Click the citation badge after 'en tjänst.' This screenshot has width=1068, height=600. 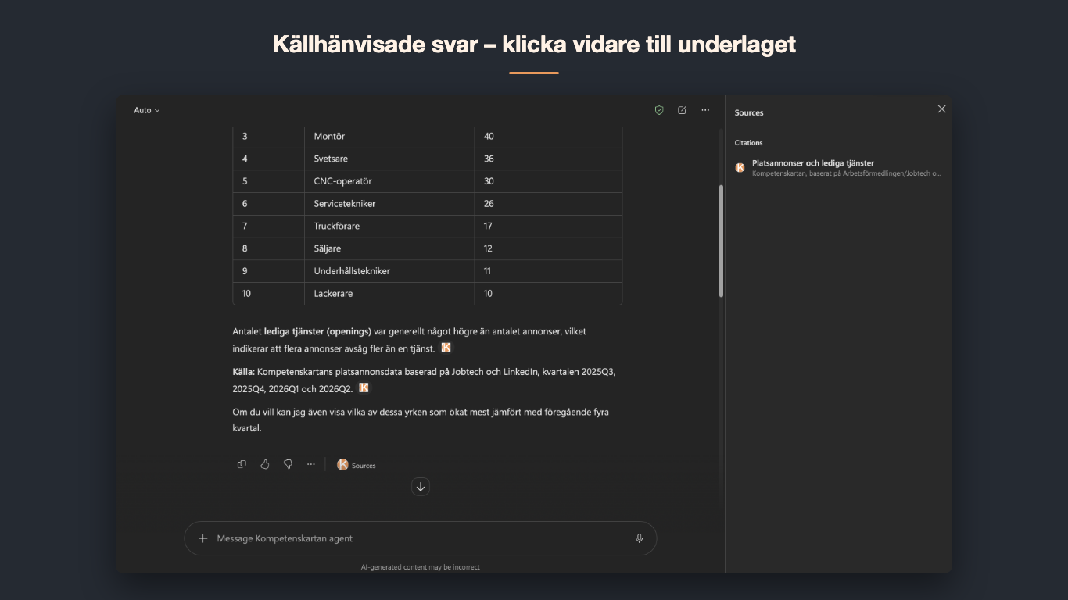tap(446, 348)
